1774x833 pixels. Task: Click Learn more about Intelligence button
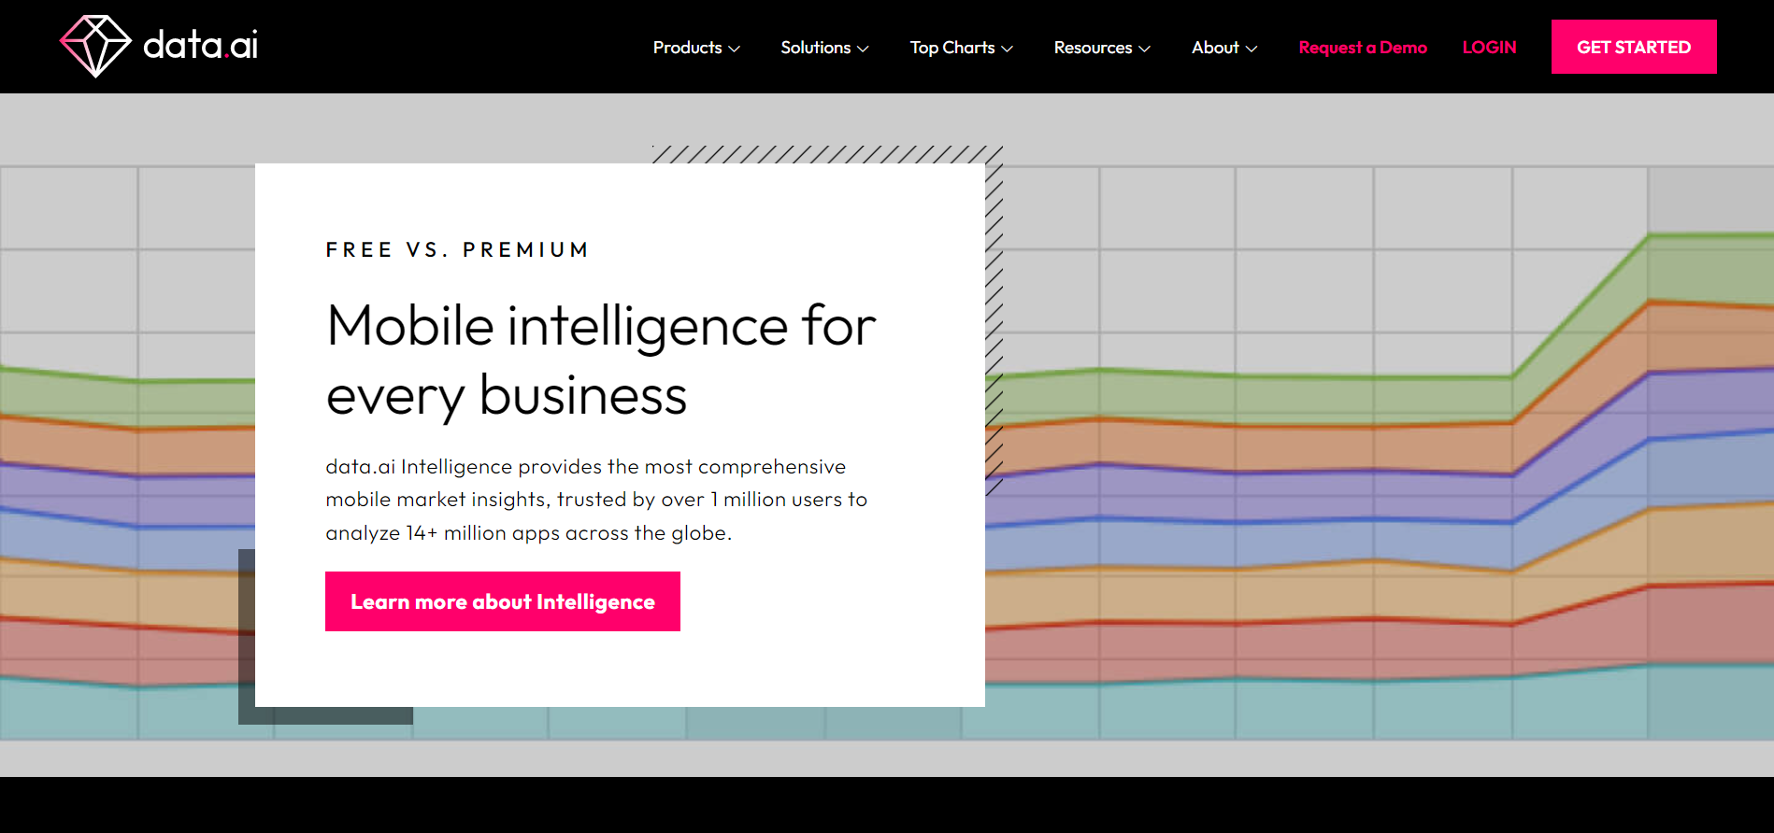coord(503,601)
